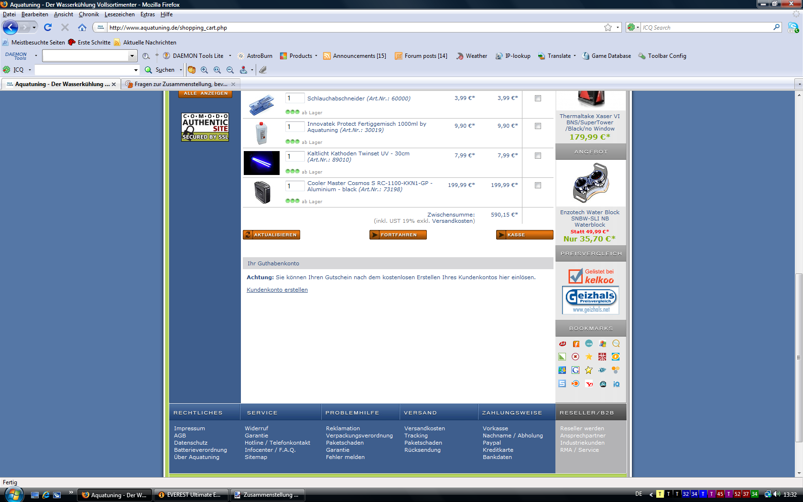Click the Ask bookmark icon

[563, 344]
